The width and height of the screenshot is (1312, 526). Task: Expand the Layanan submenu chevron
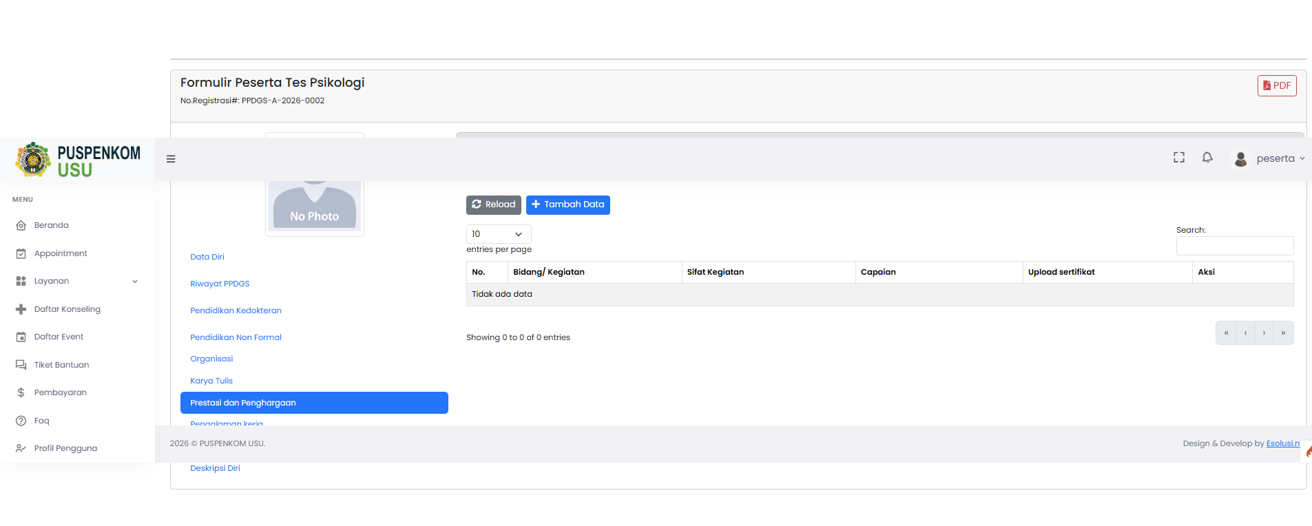(135, 281)
